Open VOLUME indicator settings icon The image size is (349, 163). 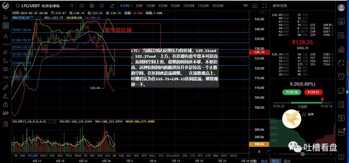tap(50, 121)
